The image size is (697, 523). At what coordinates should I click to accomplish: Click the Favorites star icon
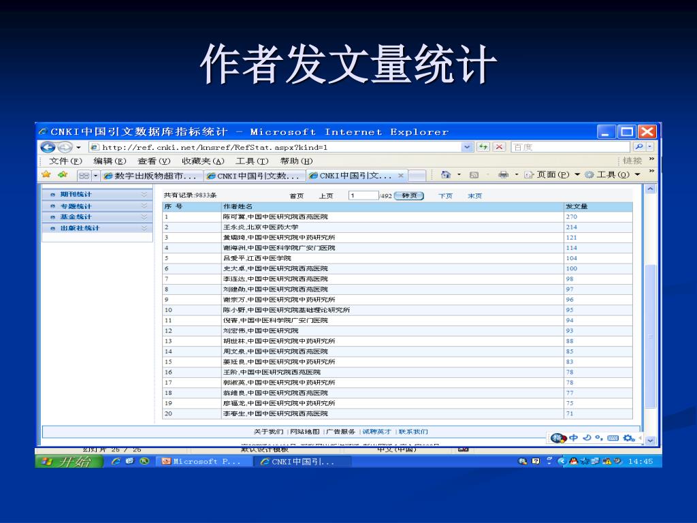46,174
